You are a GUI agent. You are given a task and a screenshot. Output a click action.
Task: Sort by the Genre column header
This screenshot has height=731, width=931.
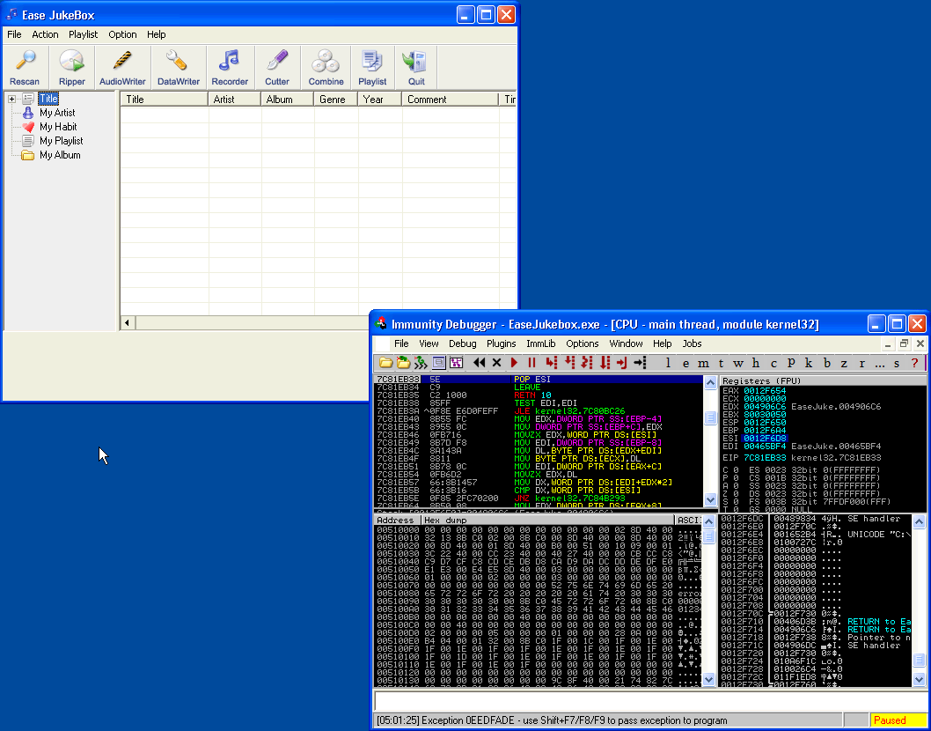pyautogui.click(x=336, y=100)
